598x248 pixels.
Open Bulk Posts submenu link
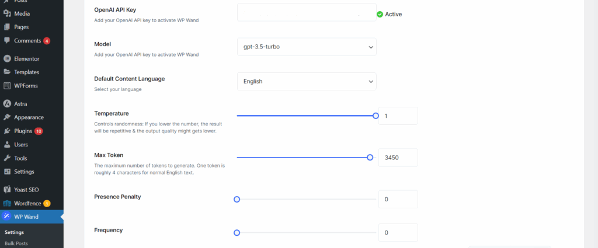point(16,243)
